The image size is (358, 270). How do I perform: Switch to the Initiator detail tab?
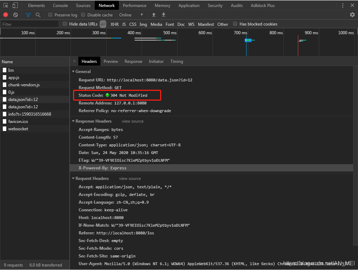(x=156, y=61)
